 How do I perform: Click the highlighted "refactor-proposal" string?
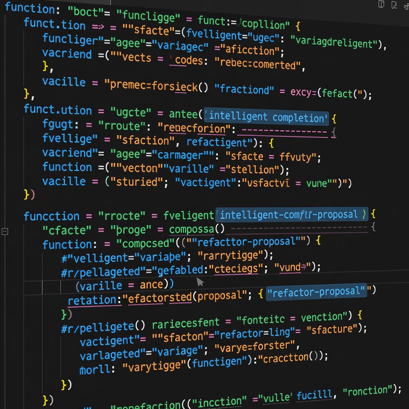coord(316,292)
